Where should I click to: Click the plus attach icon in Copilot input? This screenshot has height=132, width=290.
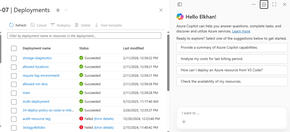coord(184,122)
